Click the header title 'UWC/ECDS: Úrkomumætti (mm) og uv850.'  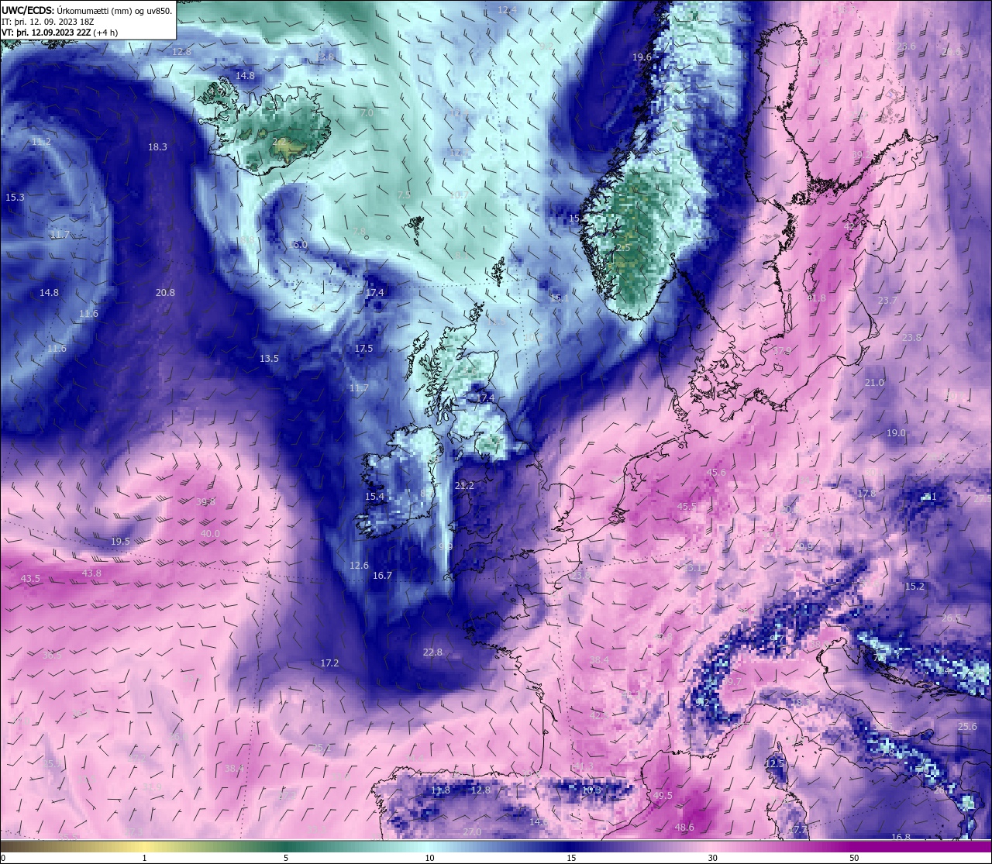click(87, 10)
